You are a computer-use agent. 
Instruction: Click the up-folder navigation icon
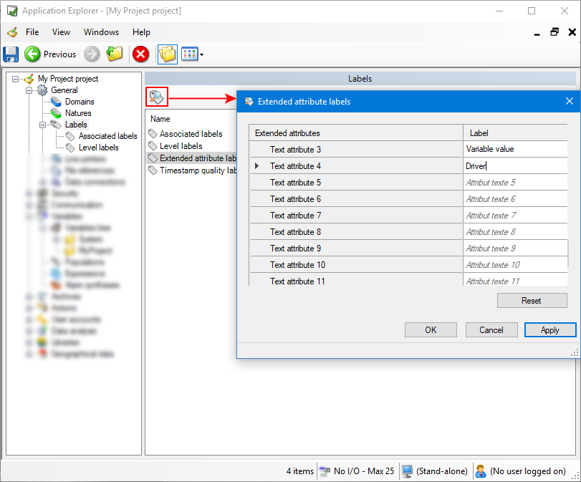115,54
